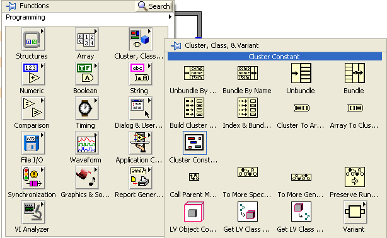The image size is (387, 238).
Task: Expand the Programming category arrow
Action: click(x=170, y=17)
